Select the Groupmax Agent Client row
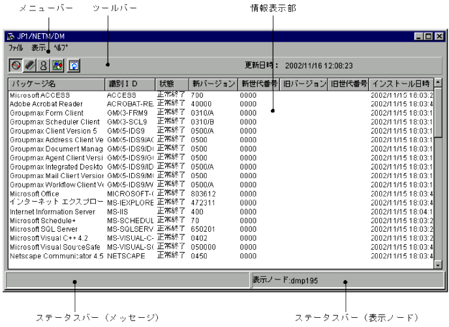 point(221,158)
